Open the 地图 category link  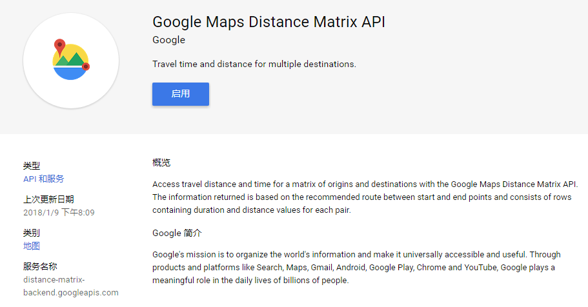click(32, 246)
